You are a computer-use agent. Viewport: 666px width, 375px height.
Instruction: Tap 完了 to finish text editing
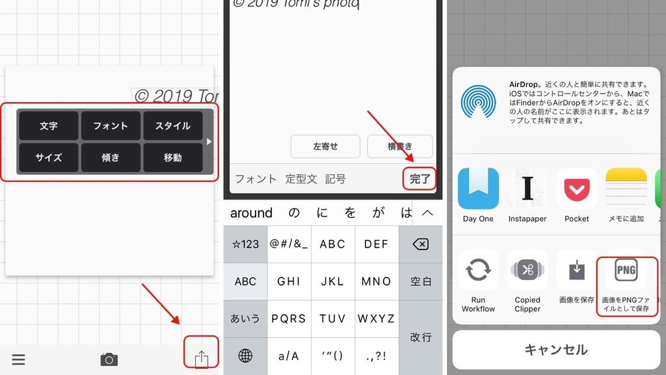tap(419, 179)
